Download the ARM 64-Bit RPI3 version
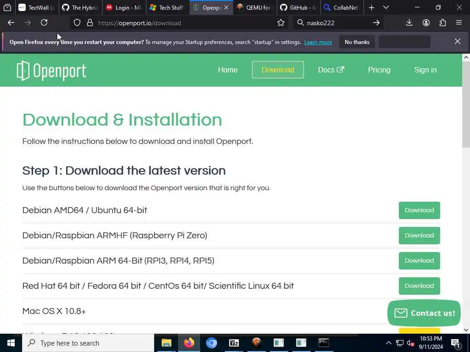This screenshot has width=470, height=352. pos(419,260)
